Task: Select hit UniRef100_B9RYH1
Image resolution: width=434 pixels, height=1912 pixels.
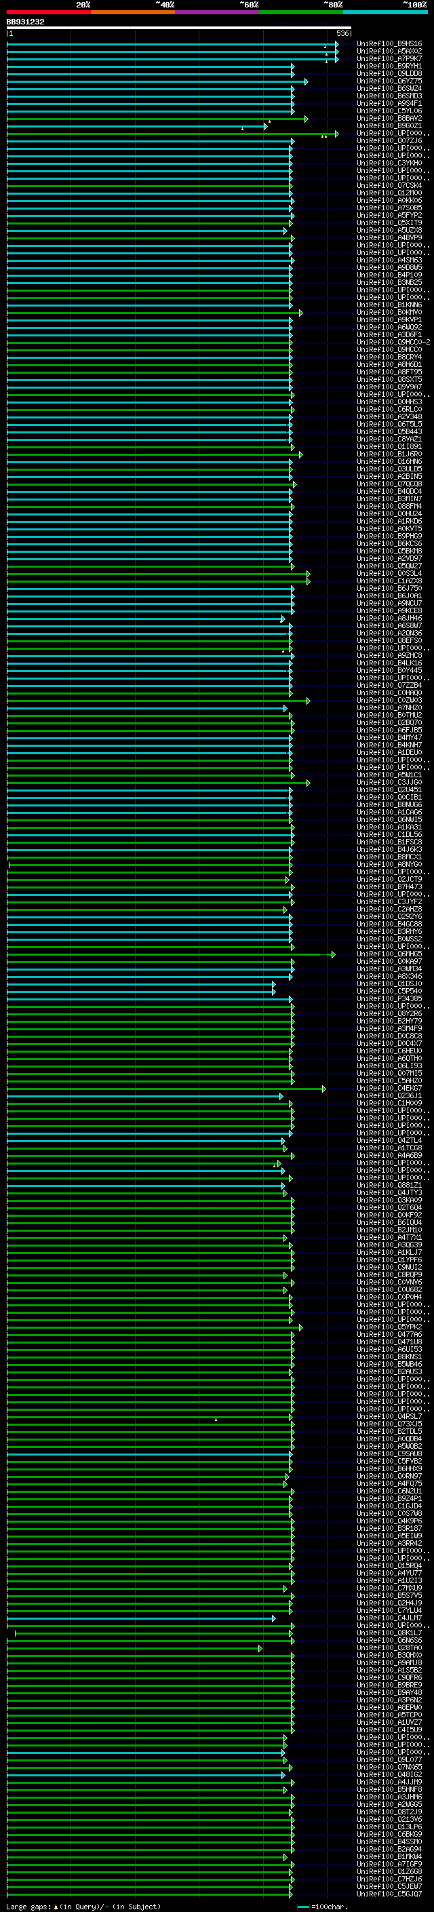Action: click(x=389, y=66)
